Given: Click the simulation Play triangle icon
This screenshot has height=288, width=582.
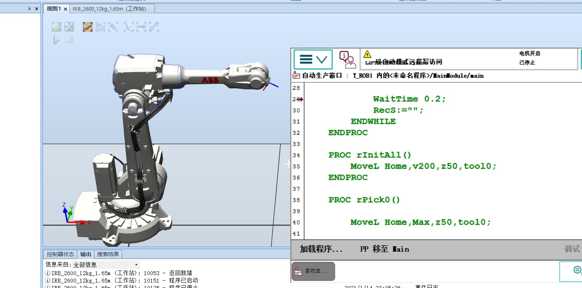Looking at the screenshot, I should point(57,39).
